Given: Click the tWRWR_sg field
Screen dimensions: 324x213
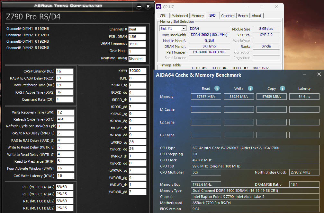Looking at the screenshot, I should [138, 171].
